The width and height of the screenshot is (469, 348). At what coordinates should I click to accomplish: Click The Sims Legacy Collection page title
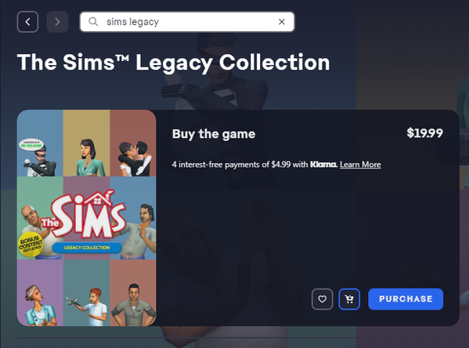coord(174,63)
